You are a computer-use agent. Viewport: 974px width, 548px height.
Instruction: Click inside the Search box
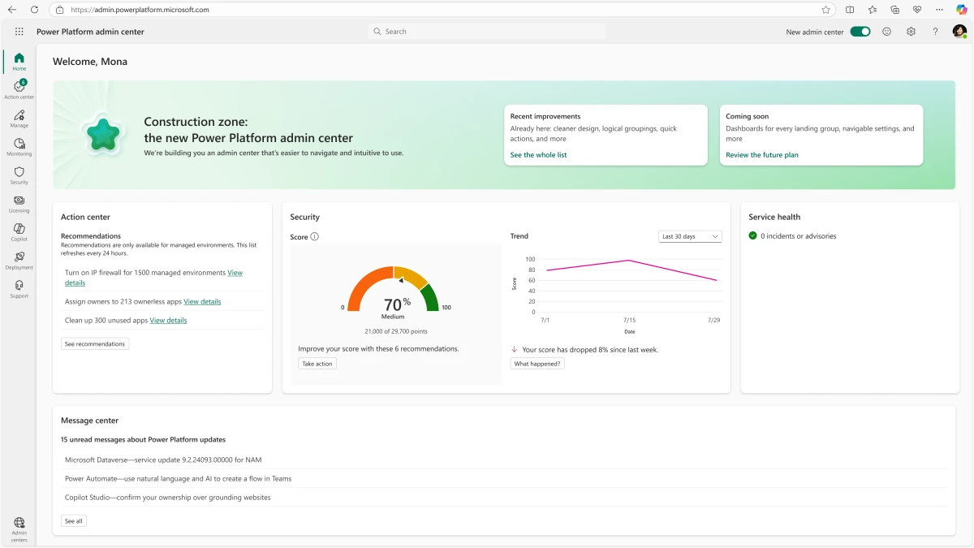(485, 31)
